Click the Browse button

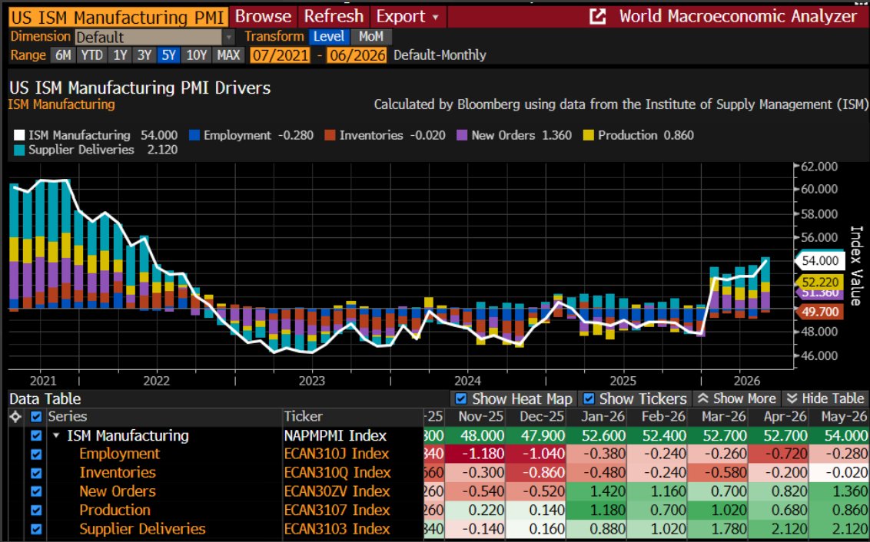263,17
